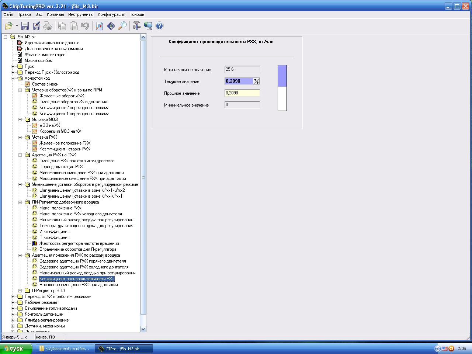The width and height of the screenshot is (472, 354).
Task: Select the Маска ошибок checkbox item
Action: pyautogui.click(x=38, y=60)
